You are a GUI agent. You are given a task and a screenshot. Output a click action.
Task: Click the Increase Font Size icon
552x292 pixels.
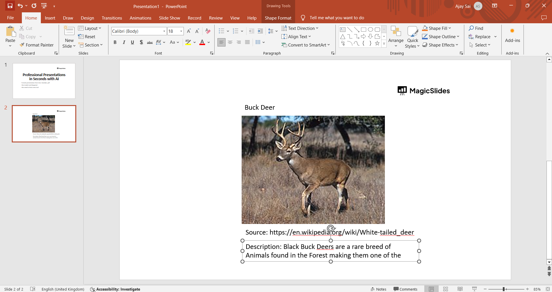point(189,31)
